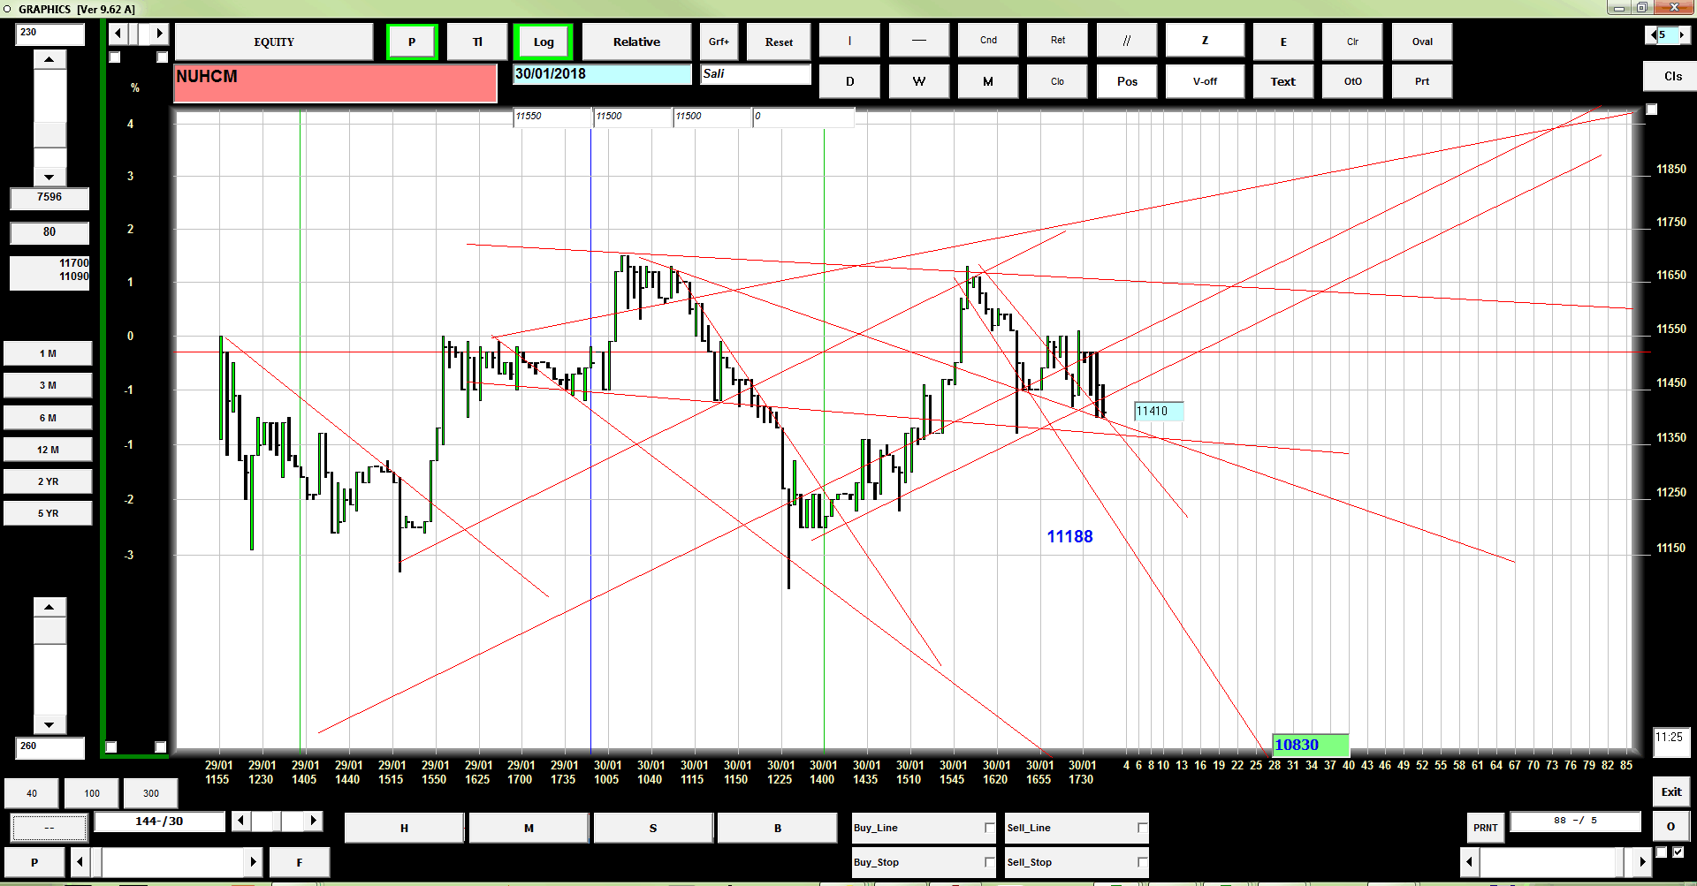Enable the Buy_Line checkbox
This screenshot has width=1697, height=886.
pyautogui.click(x=989, y=828)
